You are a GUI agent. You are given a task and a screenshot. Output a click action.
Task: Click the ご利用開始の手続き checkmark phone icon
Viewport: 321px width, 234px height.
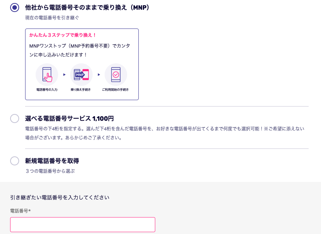tap(116, 75)
